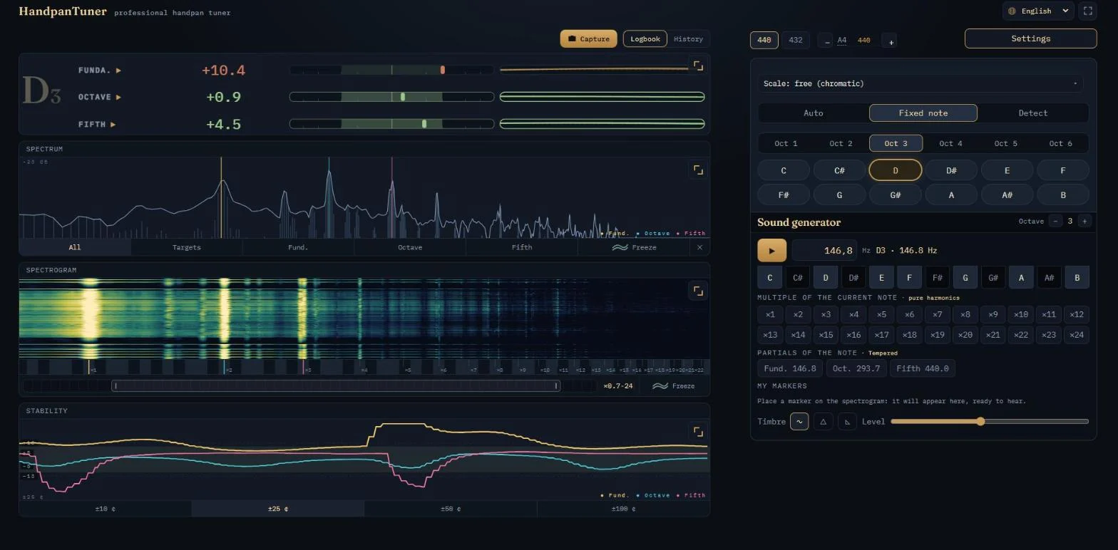Viewport: 1118px width, 550px height.
Task: Freeze the spectrum display
Action: [634, 247]
